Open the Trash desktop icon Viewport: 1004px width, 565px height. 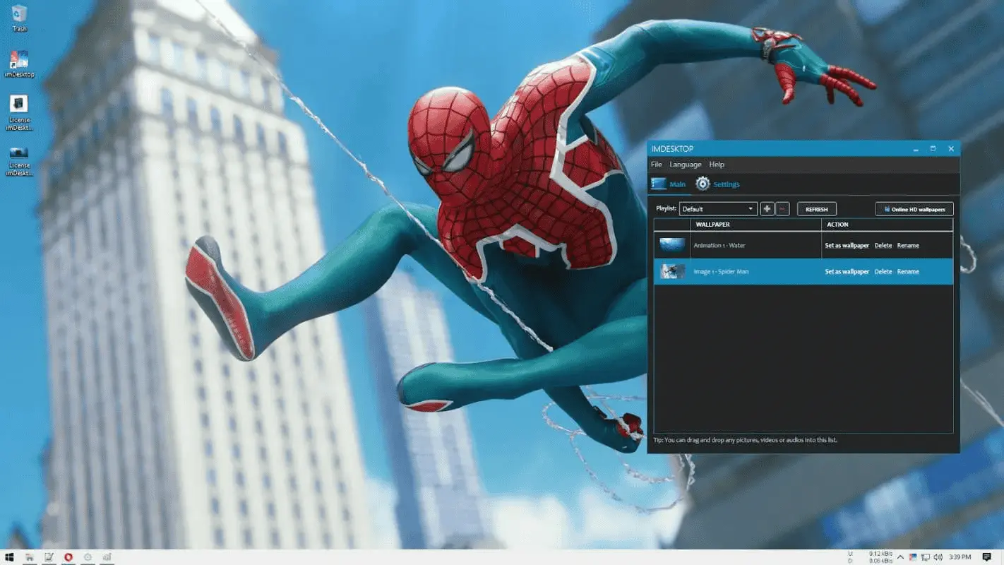19,18
